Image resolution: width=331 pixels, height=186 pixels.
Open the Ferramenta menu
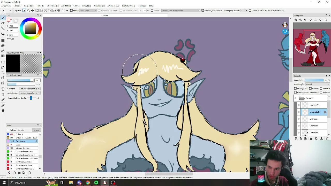click(129, 6)
